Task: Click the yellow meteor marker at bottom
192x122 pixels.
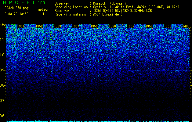Action: point(115,120)
